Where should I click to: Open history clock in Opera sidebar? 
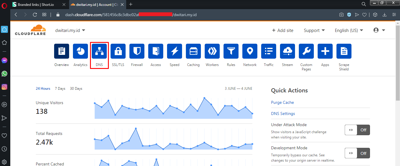[x=4, y=149]
